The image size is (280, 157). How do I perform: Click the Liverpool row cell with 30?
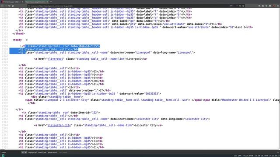click(61, 81)
